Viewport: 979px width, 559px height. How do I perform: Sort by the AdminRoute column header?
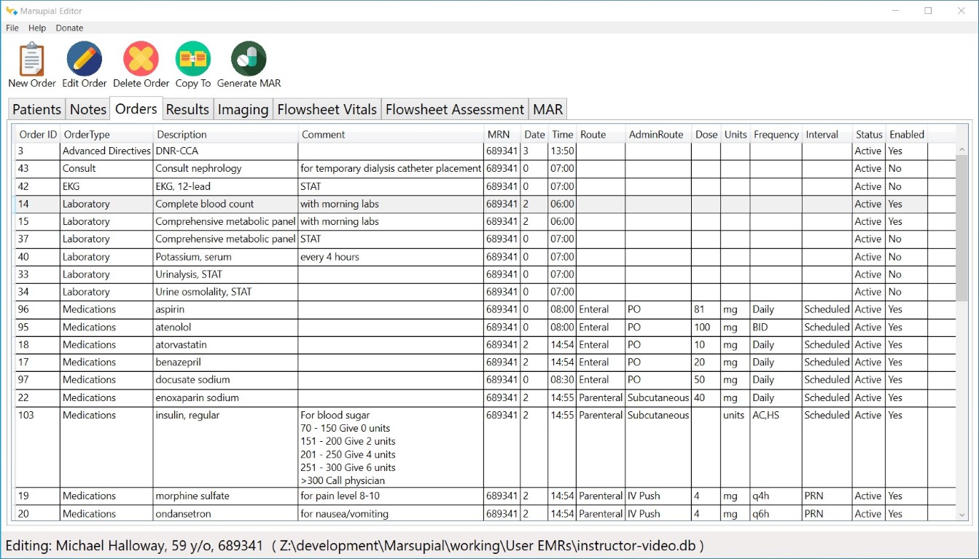coord(659,135)
